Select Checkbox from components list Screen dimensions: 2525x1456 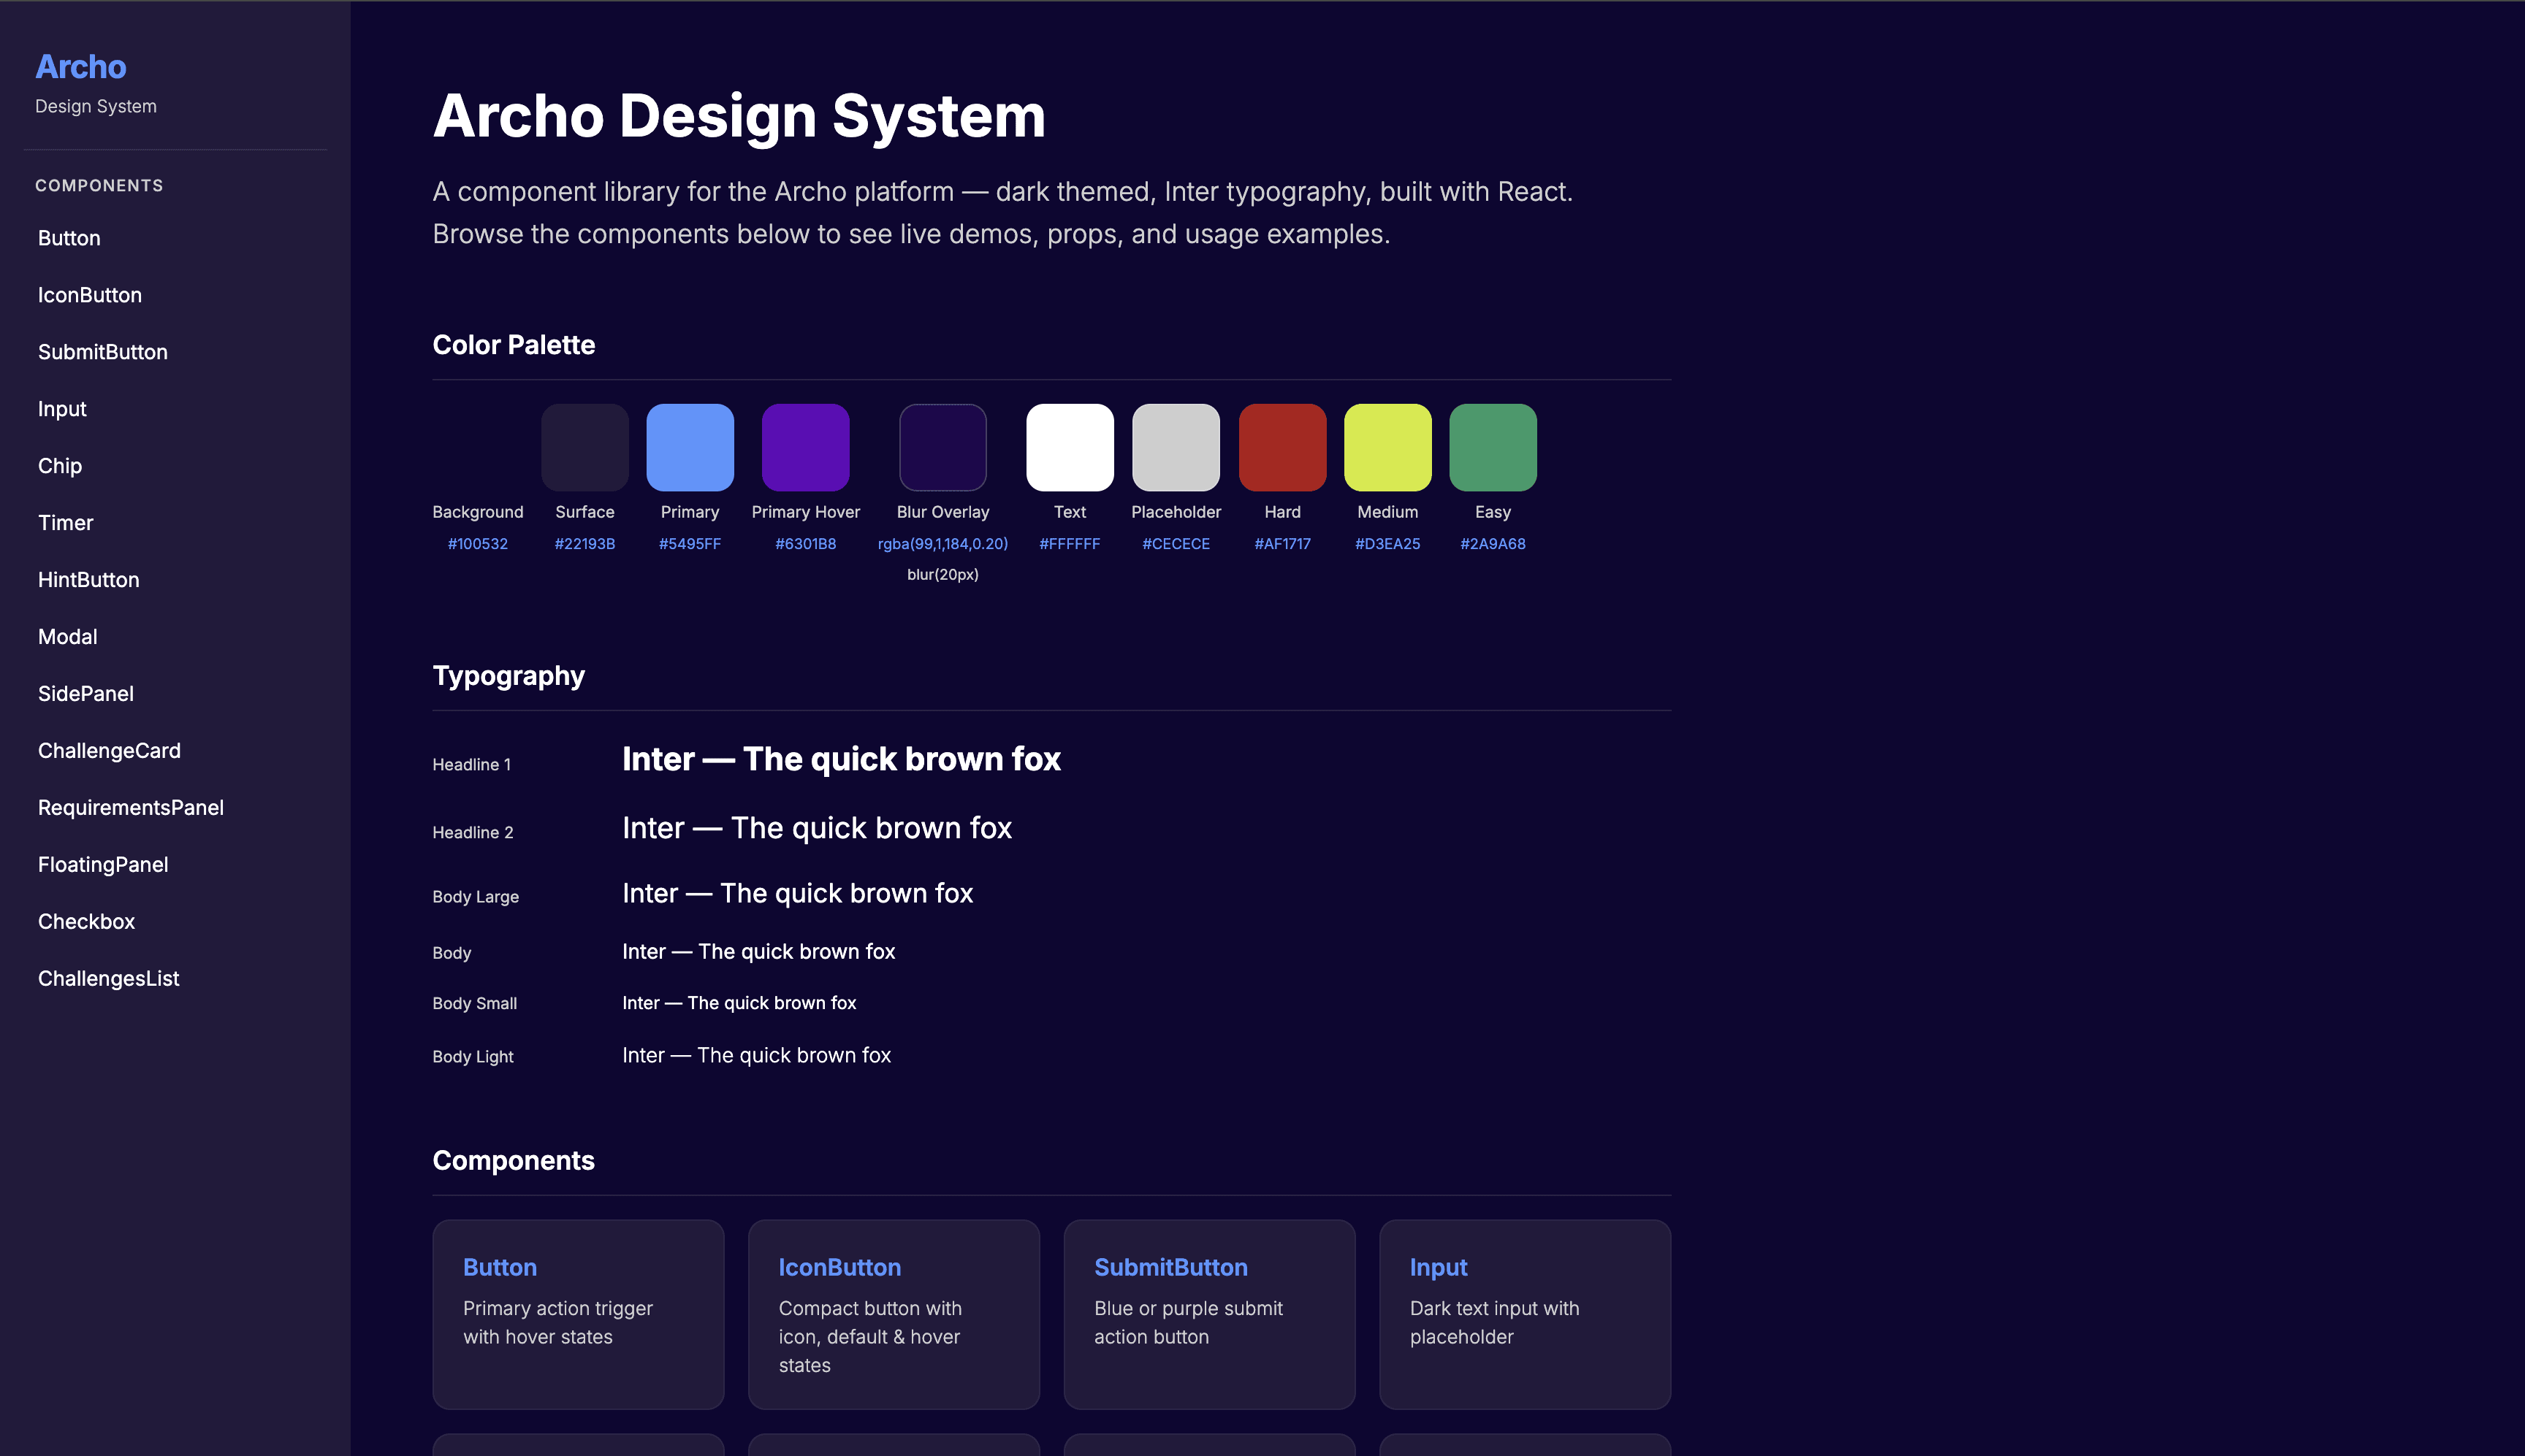point(87,922)
